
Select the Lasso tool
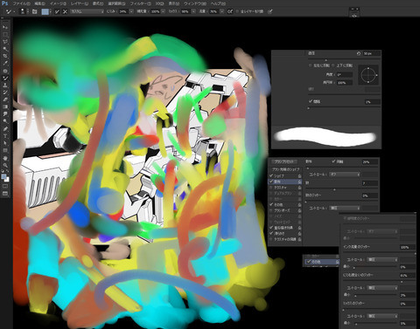point(5,42)
